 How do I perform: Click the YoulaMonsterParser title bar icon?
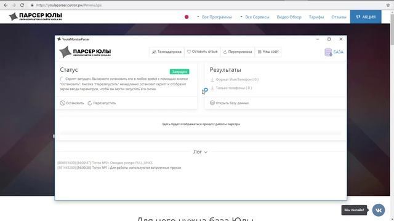click(x=59, y=39)
